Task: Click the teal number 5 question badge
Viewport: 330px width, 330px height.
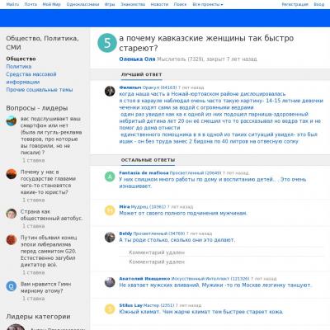Action: point(107,43)
